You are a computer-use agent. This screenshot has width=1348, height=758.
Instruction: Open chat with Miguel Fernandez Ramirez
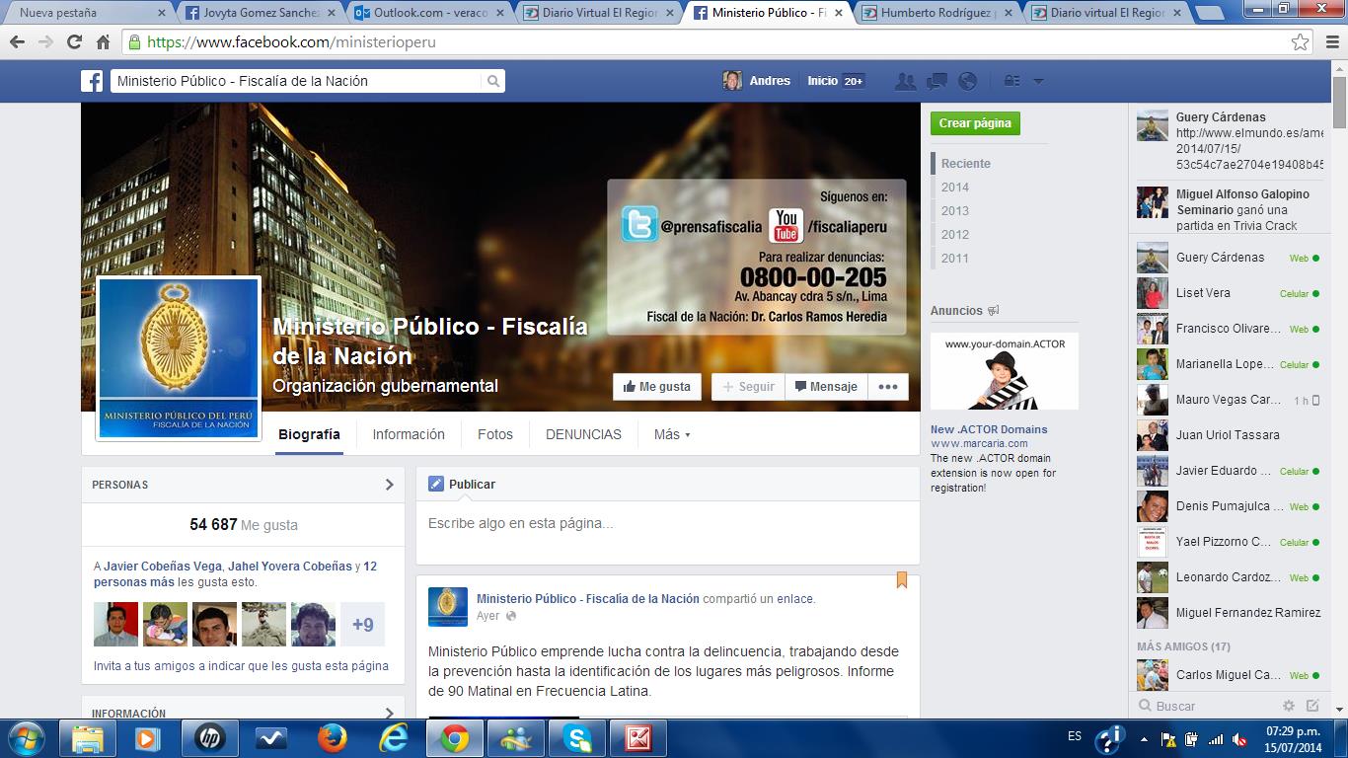1229,613
